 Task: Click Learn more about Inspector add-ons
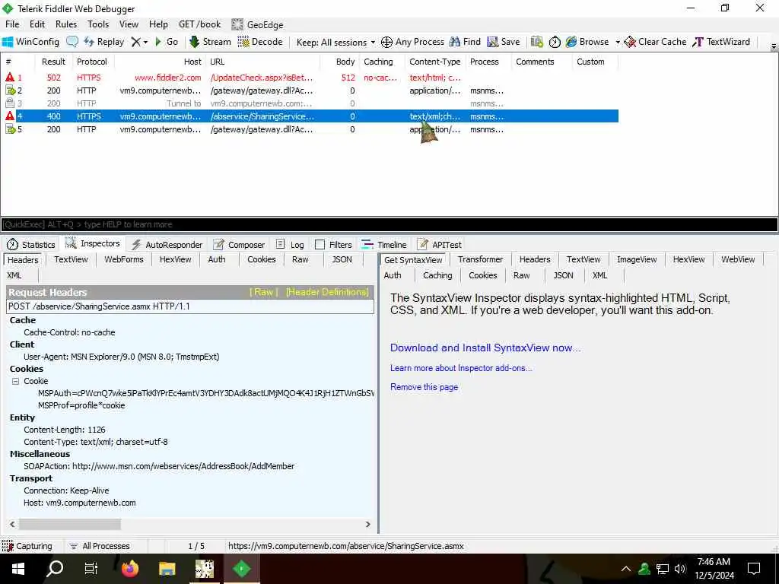coord(461,368)
